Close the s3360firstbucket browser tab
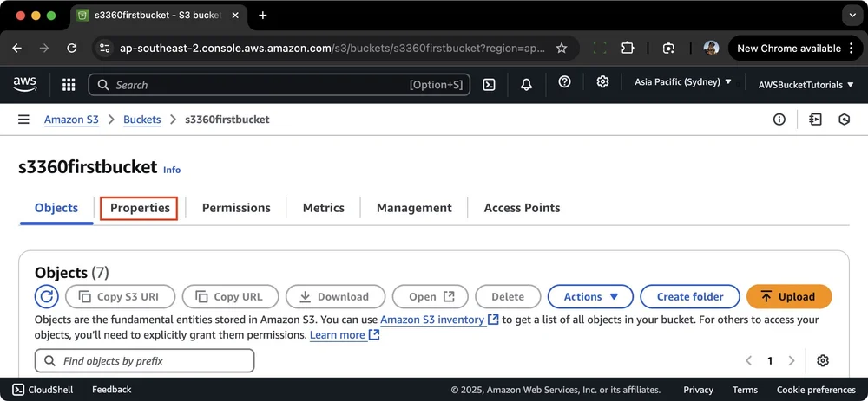 pyautogui.click(x=234, y=16)
